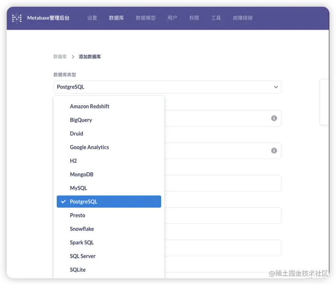Viewport: 336px width, 285px height.
Task: Click the third form input field
Action: click(223, 183)
